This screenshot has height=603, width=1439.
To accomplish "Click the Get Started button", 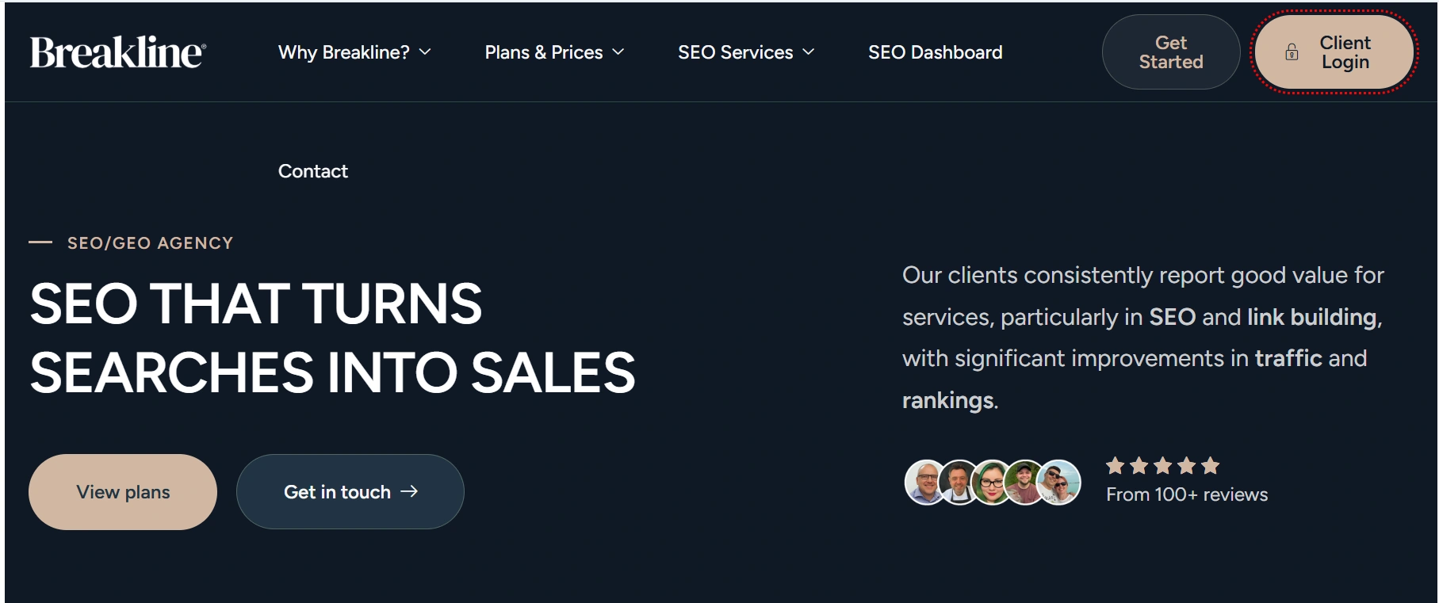I will (x=1170, y=52).
